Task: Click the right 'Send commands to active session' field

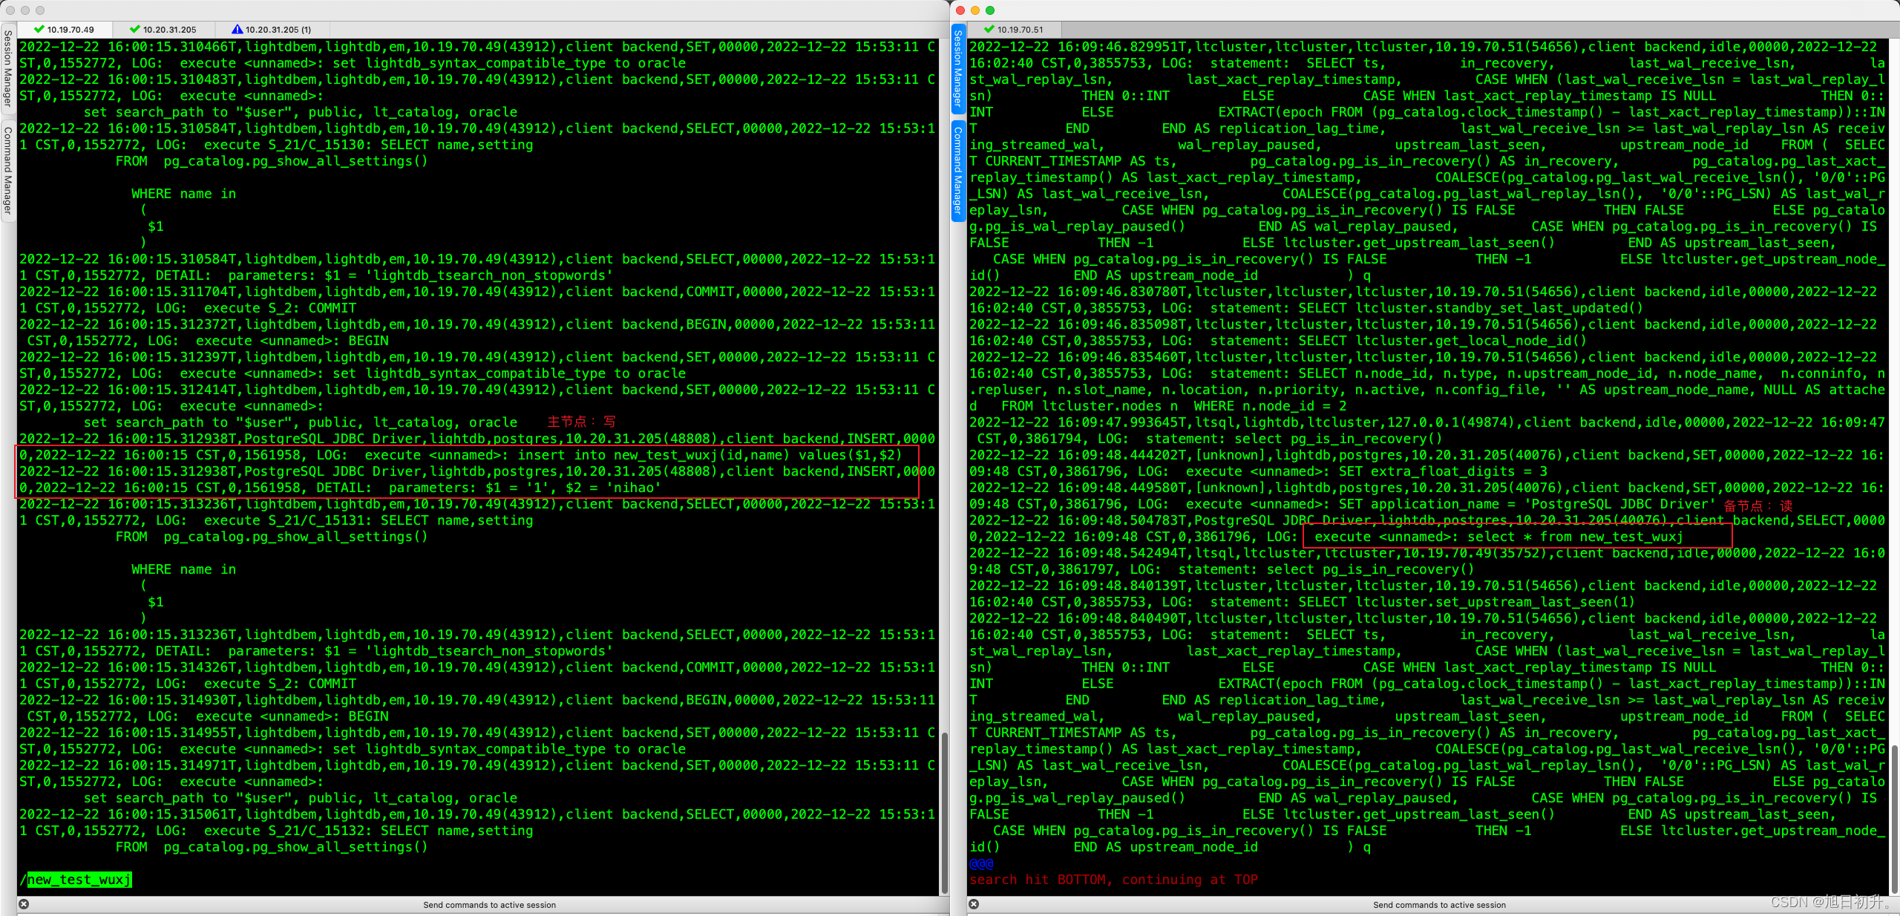Action: click(x=1439, y=905)
